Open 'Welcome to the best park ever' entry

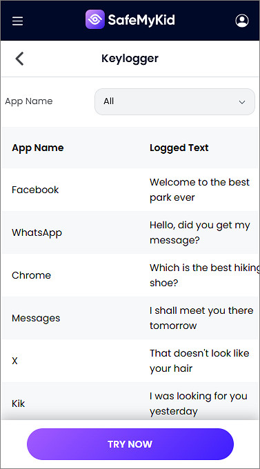coord(199,190)
